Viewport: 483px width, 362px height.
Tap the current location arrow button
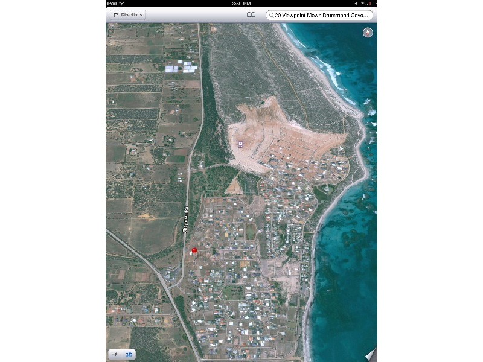(114, 354)
